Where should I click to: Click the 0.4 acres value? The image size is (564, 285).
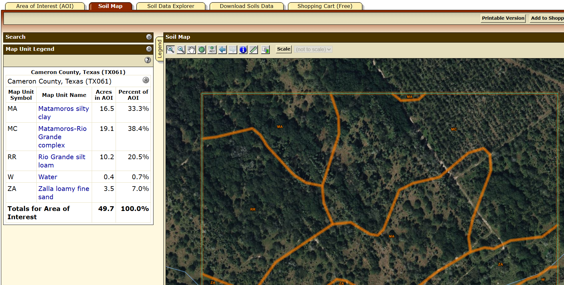click(x=109, y=177)
